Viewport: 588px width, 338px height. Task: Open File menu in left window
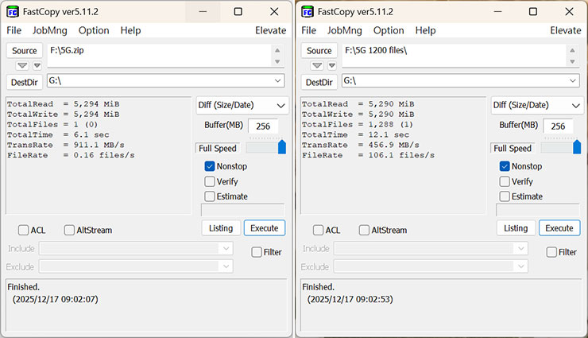click(x=14, y=30)
